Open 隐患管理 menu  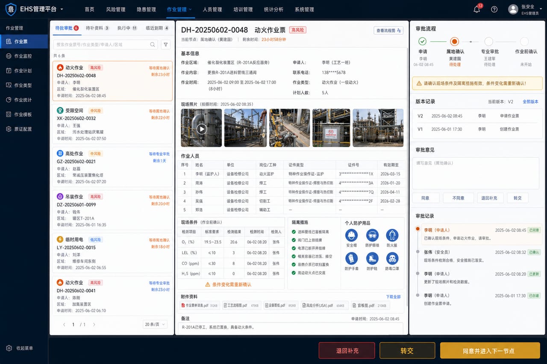[146, 9]
